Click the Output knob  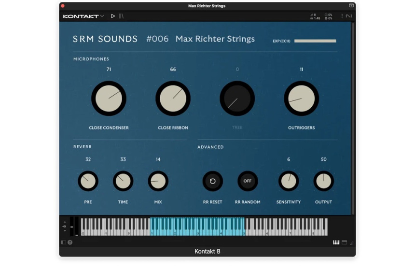[x=323, y=181]
